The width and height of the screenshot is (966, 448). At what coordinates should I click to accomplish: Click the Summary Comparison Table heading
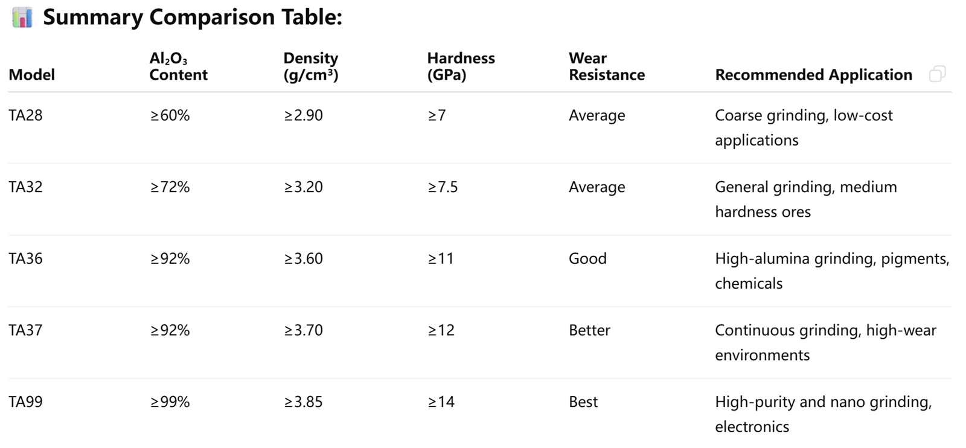[192, 18]
